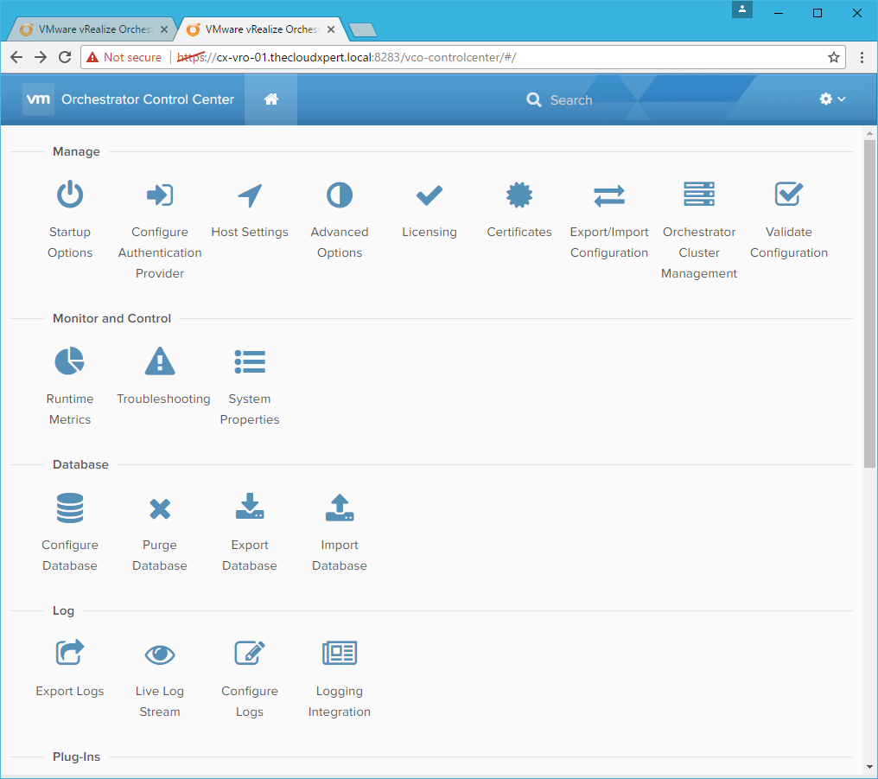
Task: Click Export/Import Configuration arrows icon
Action: coord(609,195)
